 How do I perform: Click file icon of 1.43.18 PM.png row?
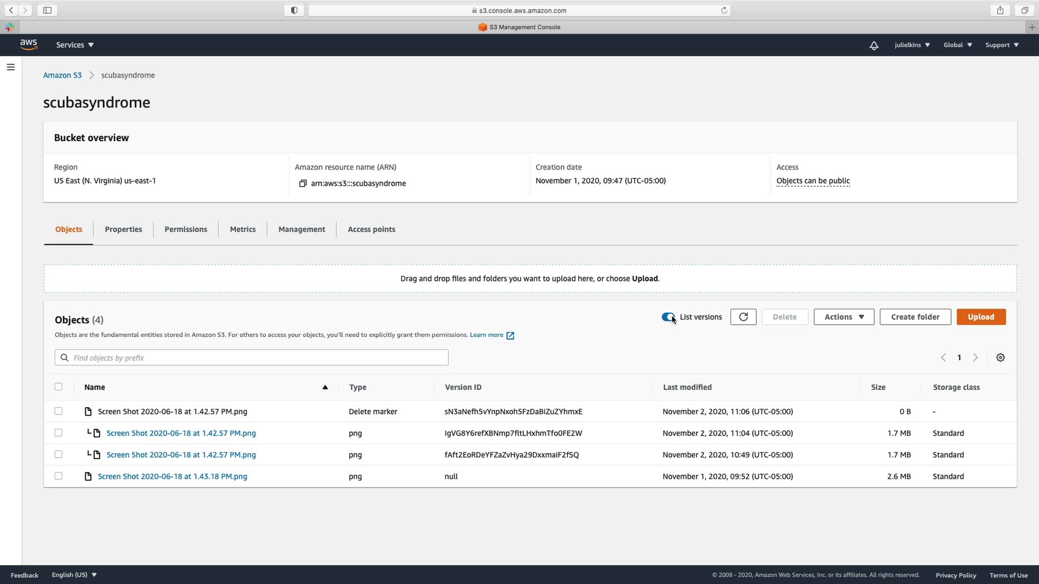(x=88, y=477)
